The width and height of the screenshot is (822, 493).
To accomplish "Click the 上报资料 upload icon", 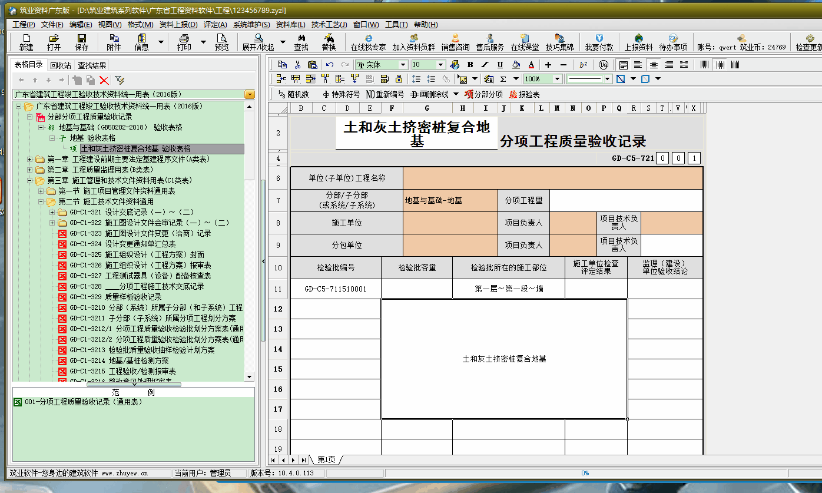I will pos(638,42).
